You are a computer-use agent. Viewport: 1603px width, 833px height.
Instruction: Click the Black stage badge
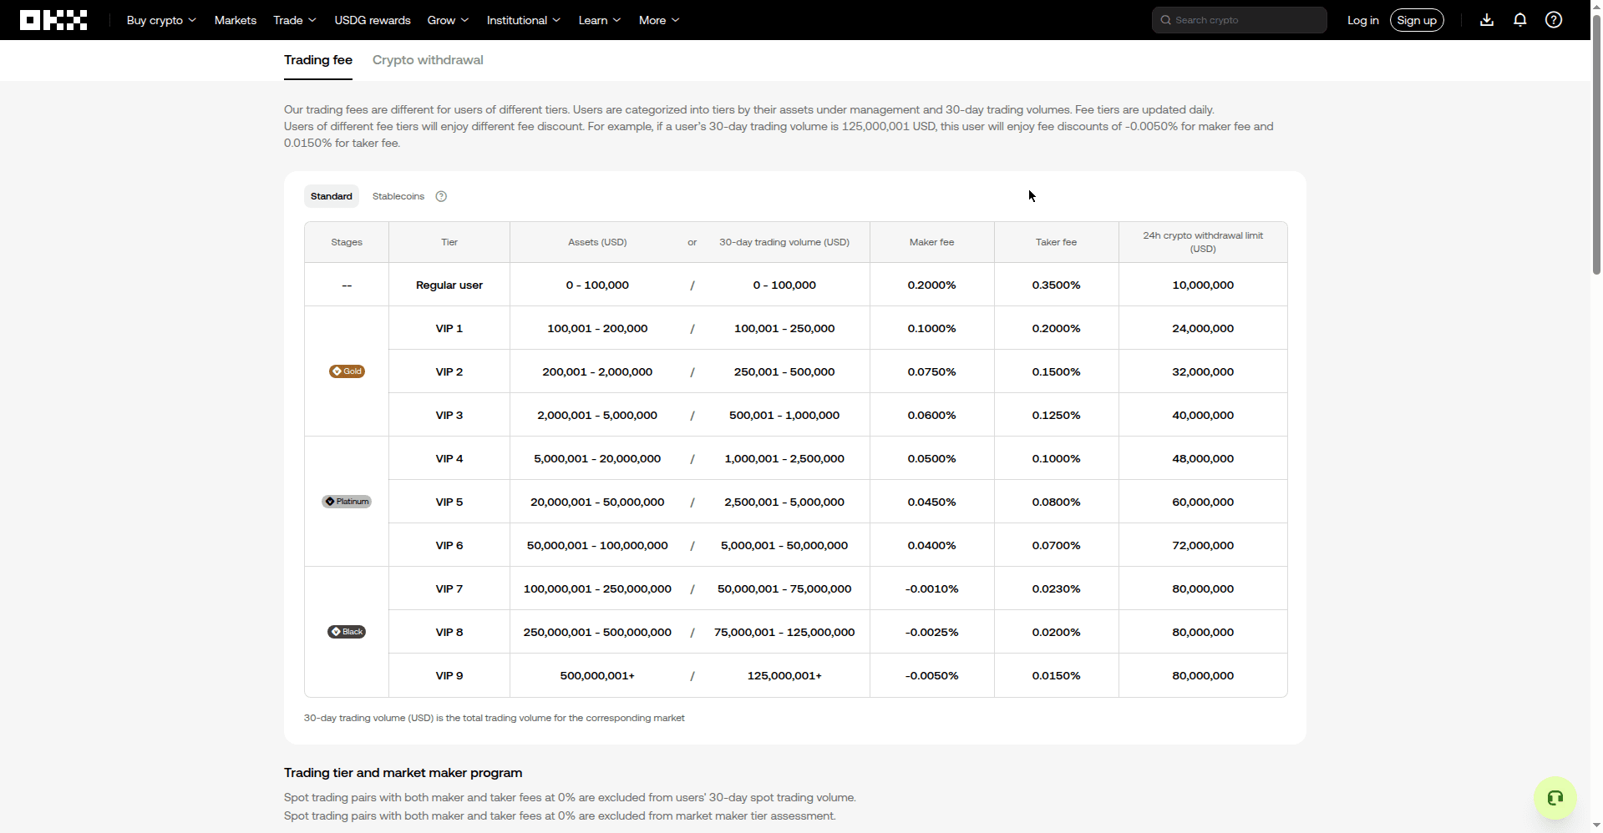[x=347, y=632]
